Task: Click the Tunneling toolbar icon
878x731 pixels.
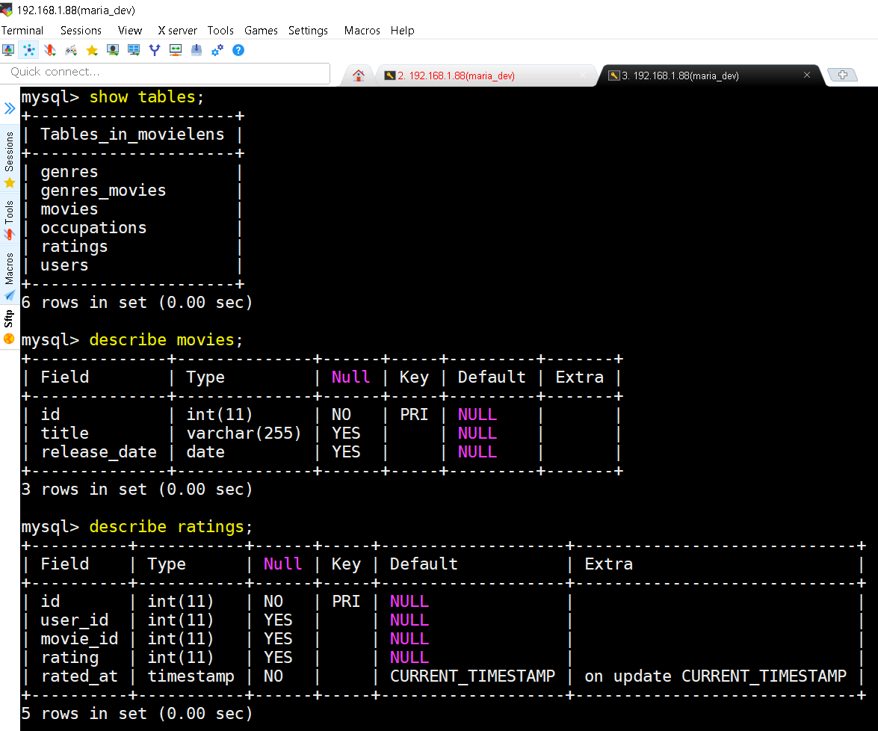Action: pyautogui.click(x=176, y=50)
